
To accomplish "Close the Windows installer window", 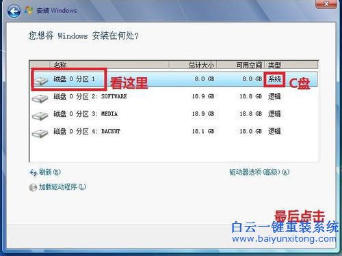I will pos(326,3).
